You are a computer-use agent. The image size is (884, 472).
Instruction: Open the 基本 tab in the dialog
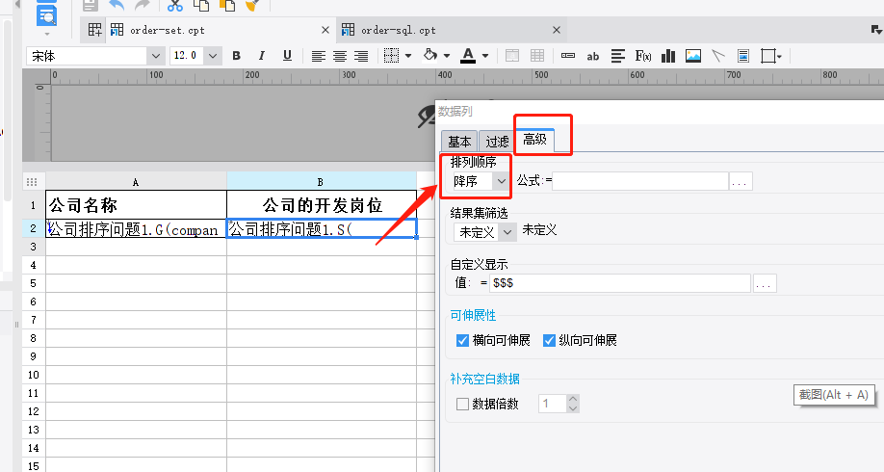point(459,141)
